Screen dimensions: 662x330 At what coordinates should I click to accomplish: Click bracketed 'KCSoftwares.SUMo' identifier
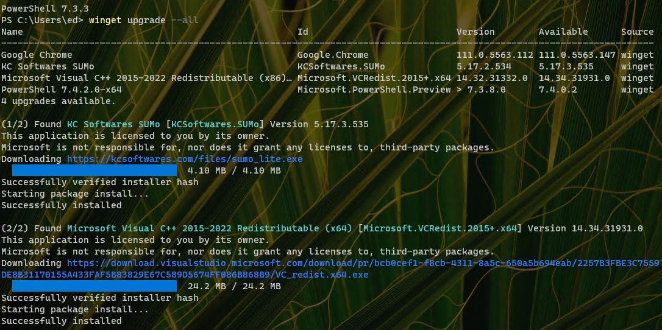tap(215, 124)
